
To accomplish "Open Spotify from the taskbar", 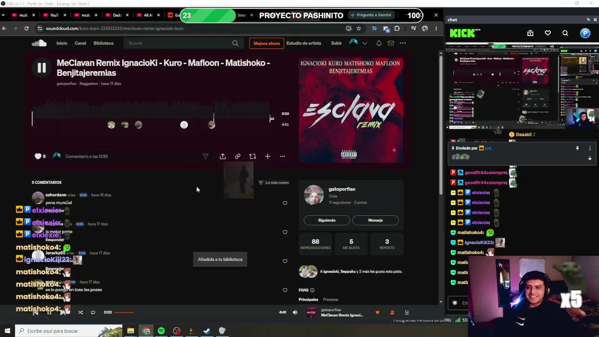I will 161,331.
